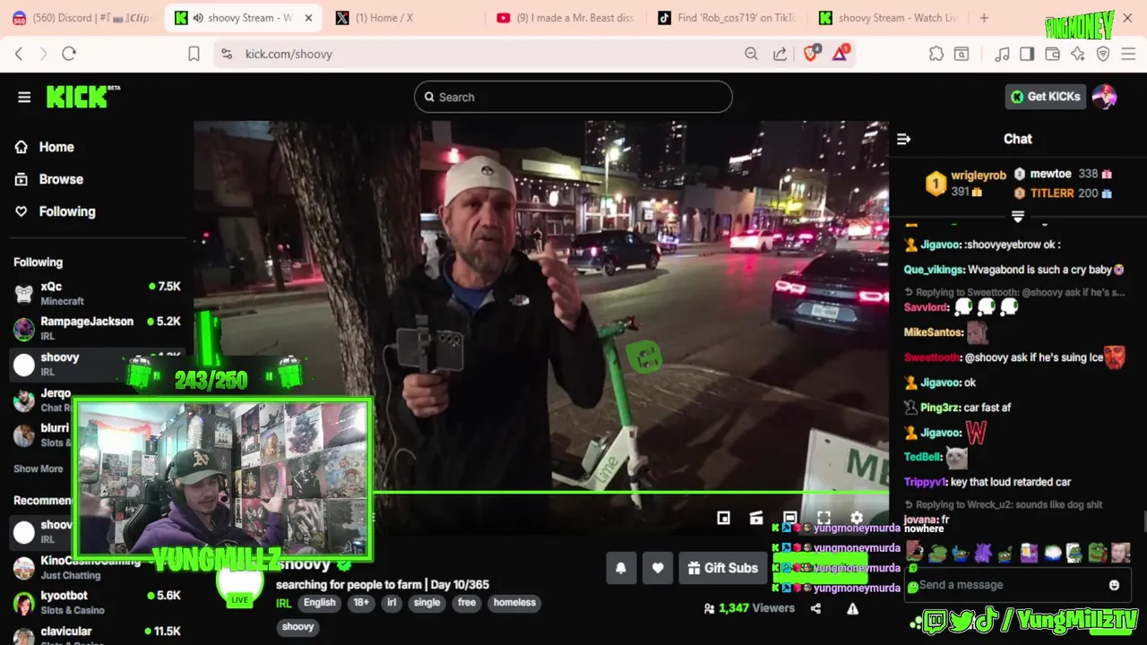Open the profile avatar menu
Image resolution: width=1147 pixels, height=645 pixels.
1104,97
